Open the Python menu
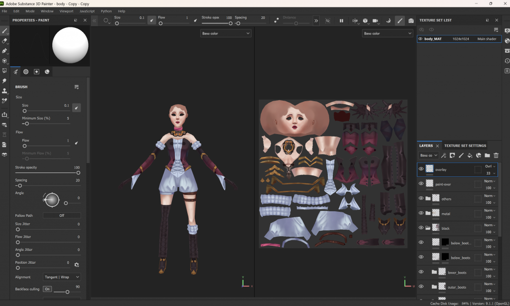This screenshot has width=510, height=306. tap(106, 11)
